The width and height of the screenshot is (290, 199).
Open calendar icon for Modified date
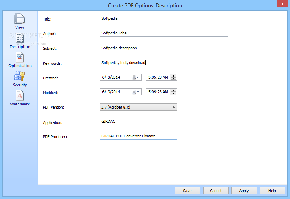[134, 92]
